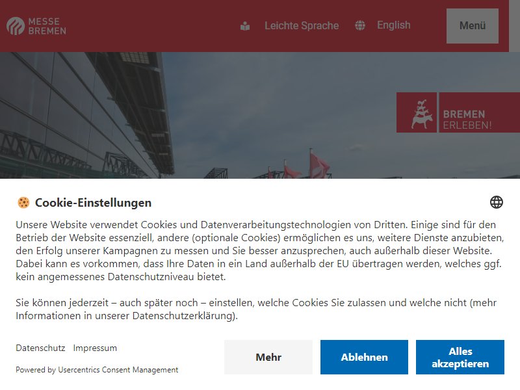Click the globe icon beside English
520x390 pixels.
360,25
